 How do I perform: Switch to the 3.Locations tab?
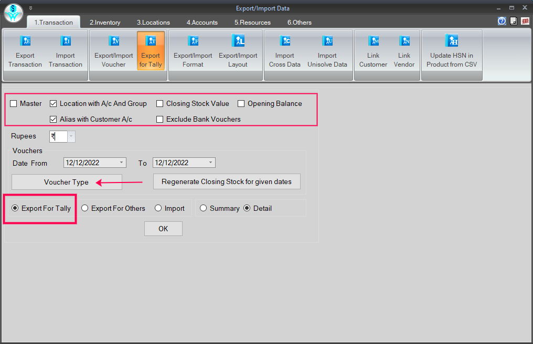coord(153,23)
